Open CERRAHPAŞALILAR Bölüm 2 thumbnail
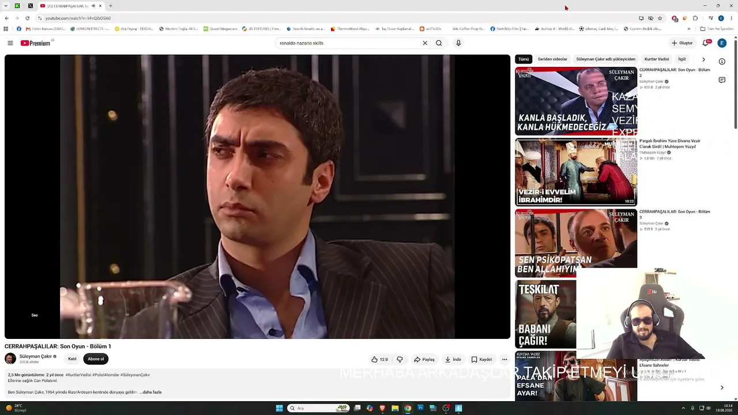This screenshot has height=415, width=738. [x=576, y=101]
